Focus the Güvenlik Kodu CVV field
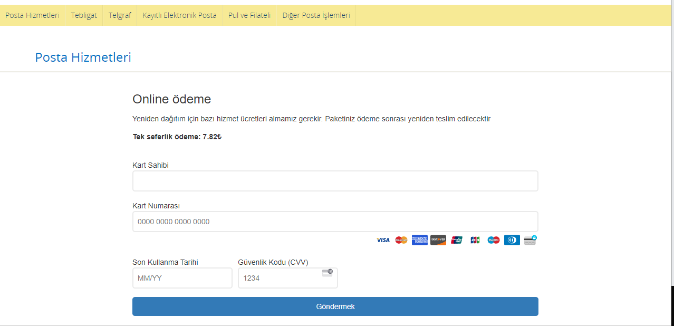The width and height of the screenshot is (674, 326). click(x=288, y=278)
